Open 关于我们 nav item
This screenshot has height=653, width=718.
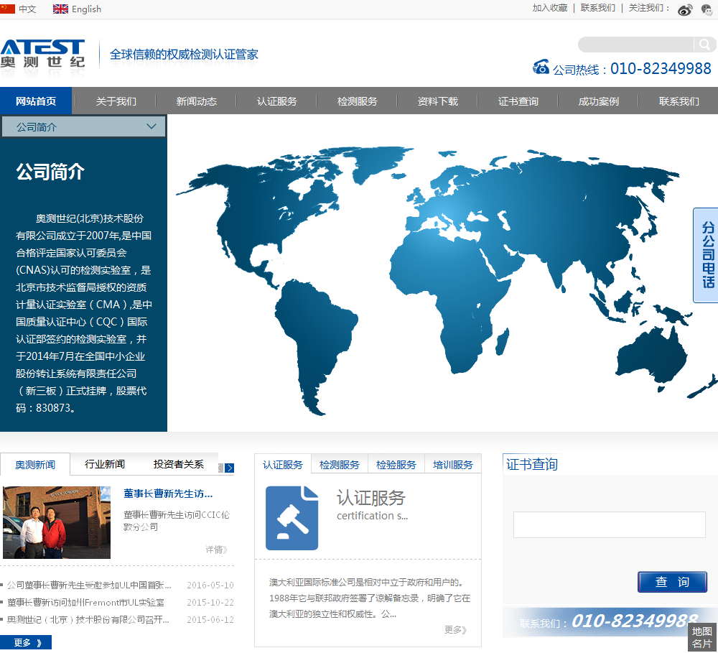click(116, 101)
